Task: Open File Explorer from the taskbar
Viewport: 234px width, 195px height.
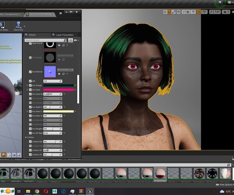Action: coord(28,191)
